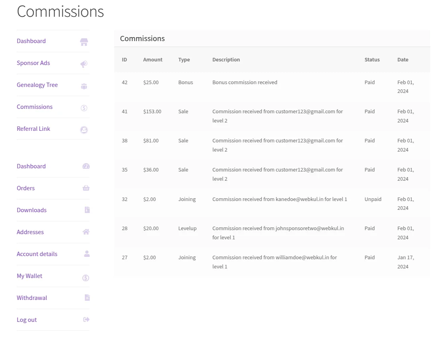This screenshot has width=447, height=351.
Task: Click the person icon for Account details
Action: click(87, 254)
